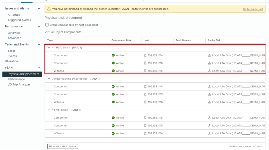This screenshot has height=150, width=269.
Task: Sort by Component State column header
Action: point(121,40)
